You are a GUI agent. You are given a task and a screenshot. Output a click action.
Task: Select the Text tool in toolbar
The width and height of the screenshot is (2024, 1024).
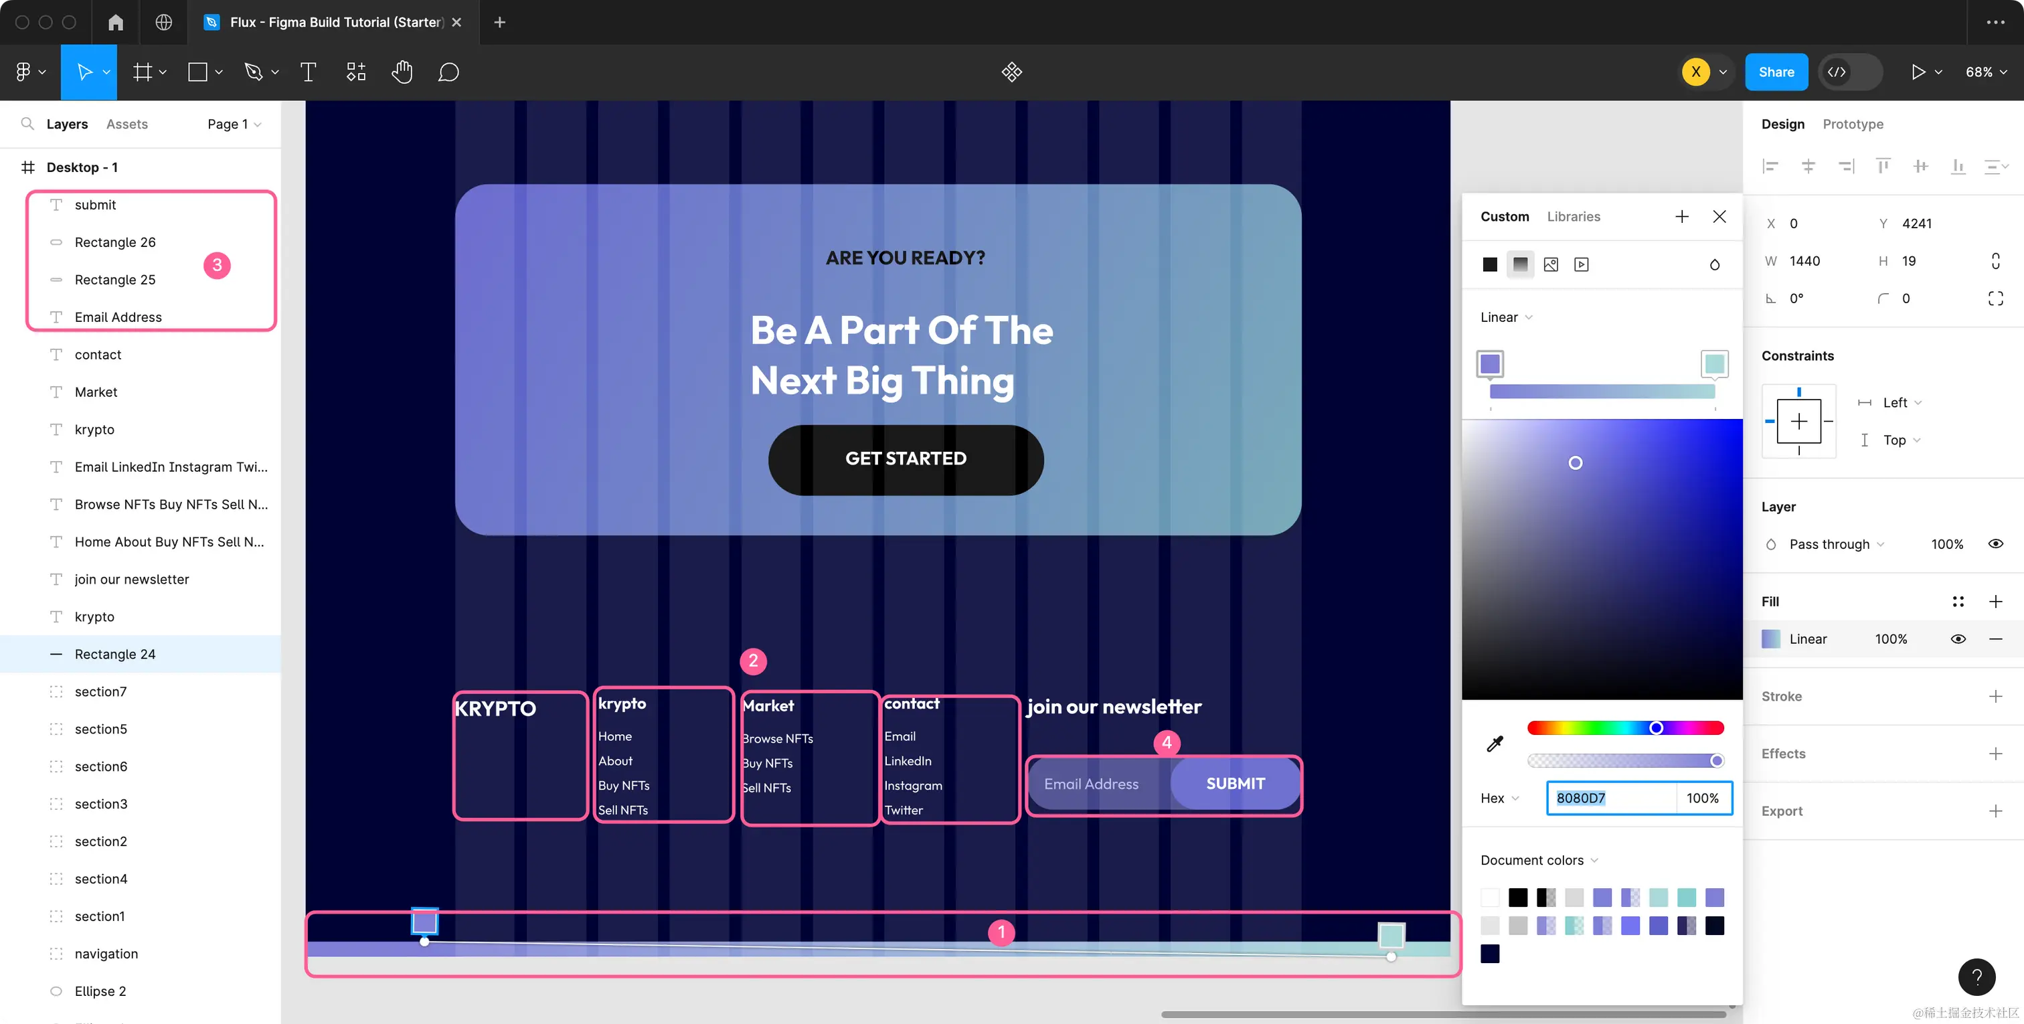[308, 72]
